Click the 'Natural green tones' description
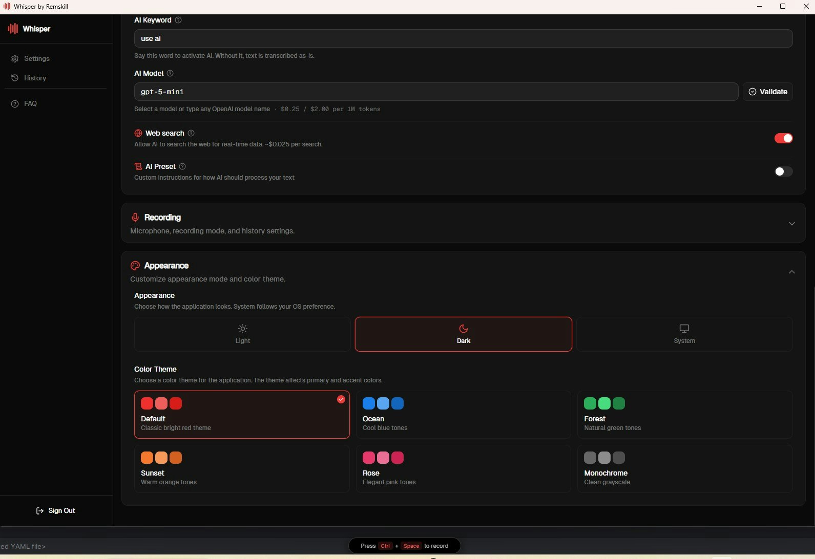The image size is (815, 559). [613, 428]
